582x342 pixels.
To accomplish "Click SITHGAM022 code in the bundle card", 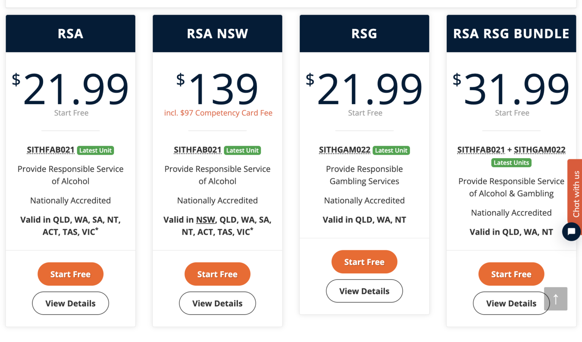I will [540, 150].
